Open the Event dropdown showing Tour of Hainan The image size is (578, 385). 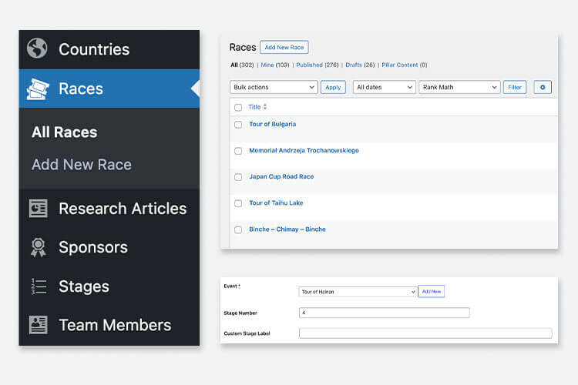358,292
